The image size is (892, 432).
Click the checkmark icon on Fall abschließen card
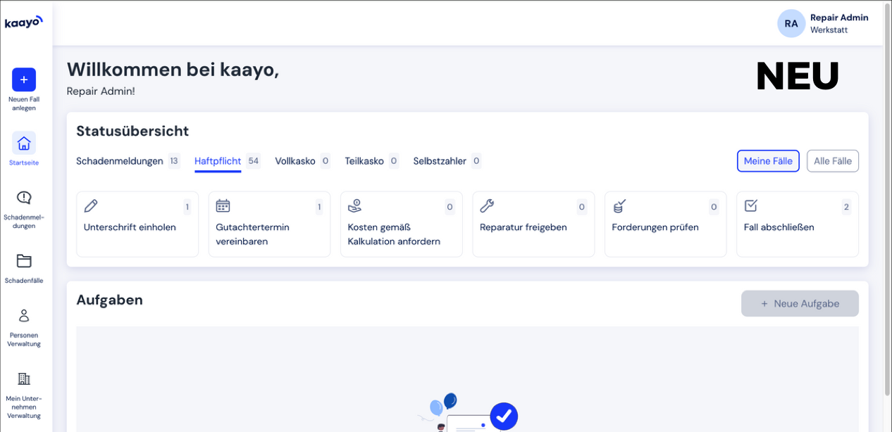[x=751, y=205]
